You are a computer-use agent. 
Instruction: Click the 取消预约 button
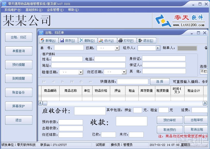pyautogui.click(x=170, y=130)
